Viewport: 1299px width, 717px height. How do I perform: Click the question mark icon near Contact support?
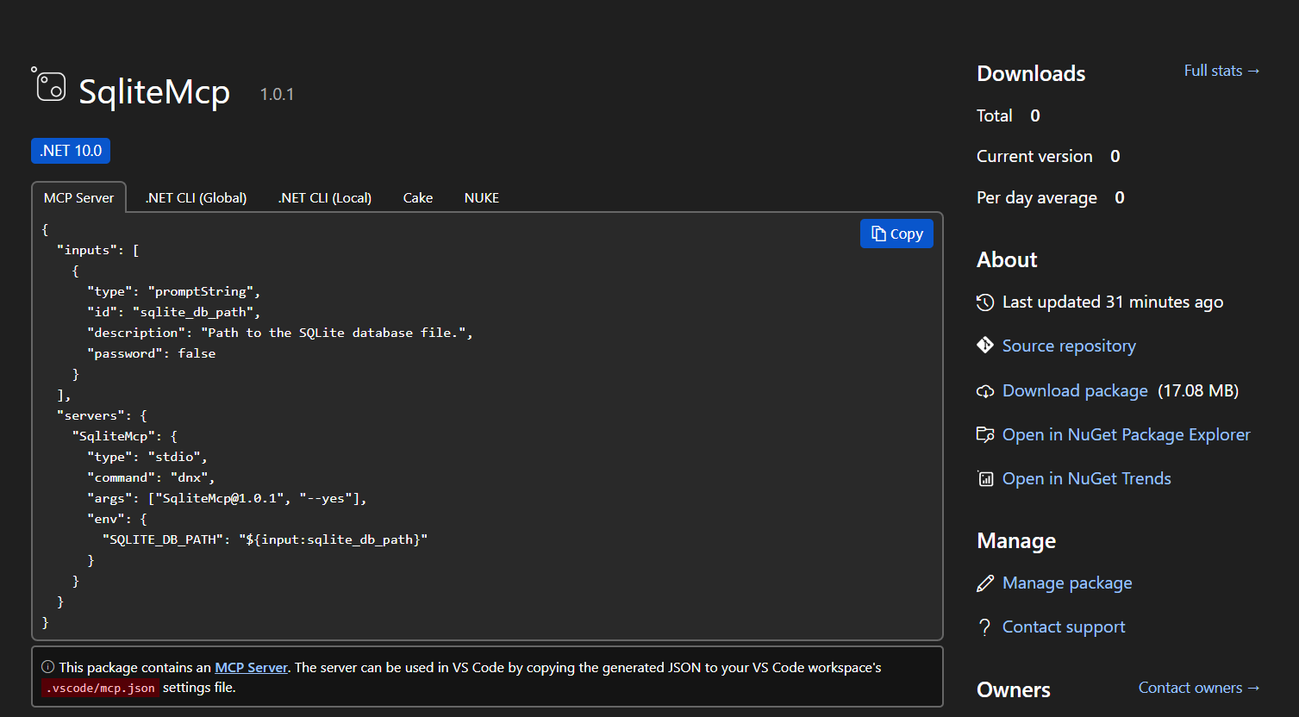[984, 627]
